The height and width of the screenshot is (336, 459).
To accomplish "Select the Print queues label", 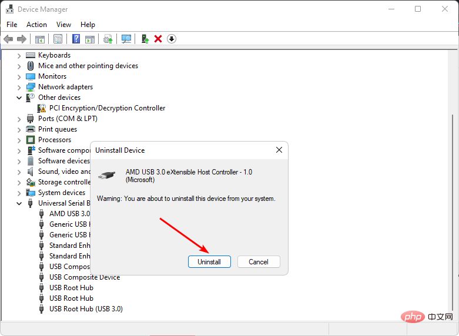I will pyautogui.click(x=58, y=129).
